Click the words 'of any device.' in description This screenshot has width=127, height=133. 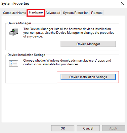(33, 36)
